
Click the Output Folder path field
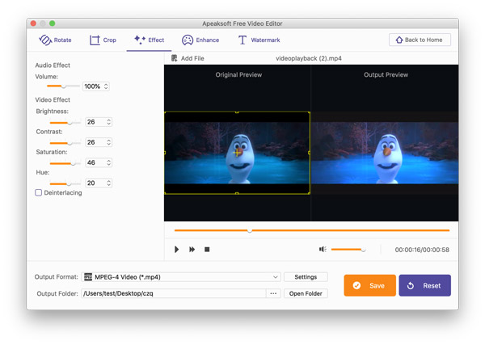174,293
